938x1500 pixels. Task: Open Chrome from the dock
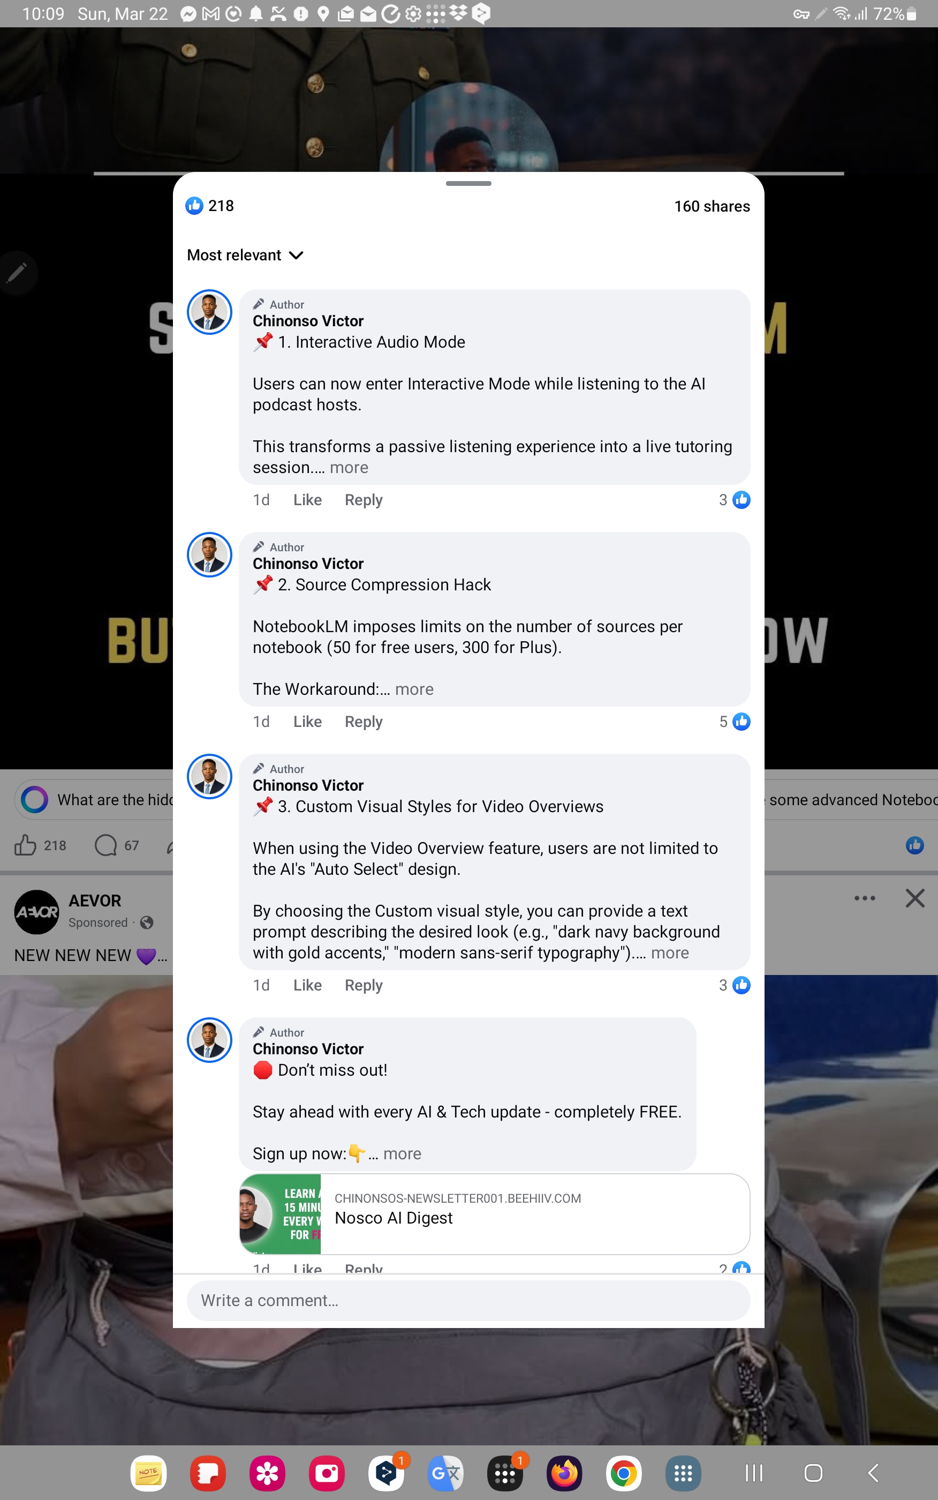tap(624, 1473)
